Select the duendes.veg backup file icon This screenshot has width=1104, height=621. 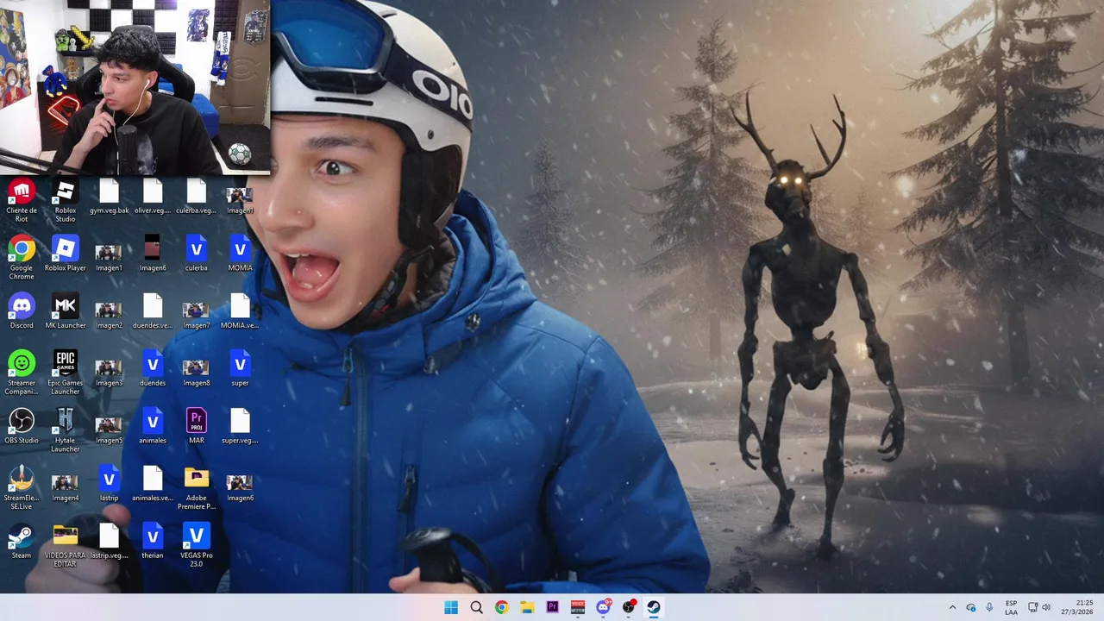pos(153,311)
